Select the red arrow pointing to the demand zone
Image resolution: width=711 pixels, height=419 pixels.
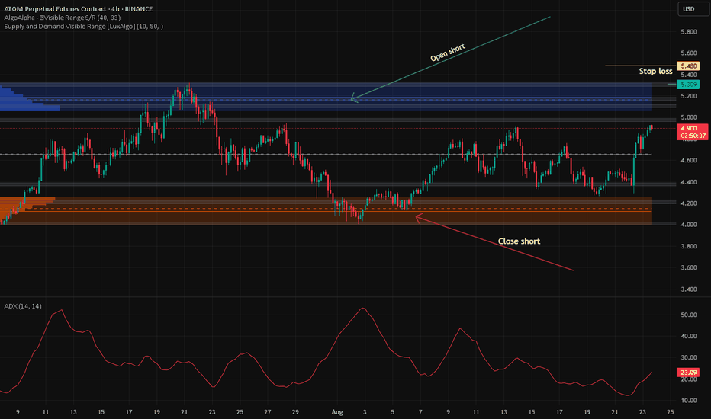pos(496,244)
